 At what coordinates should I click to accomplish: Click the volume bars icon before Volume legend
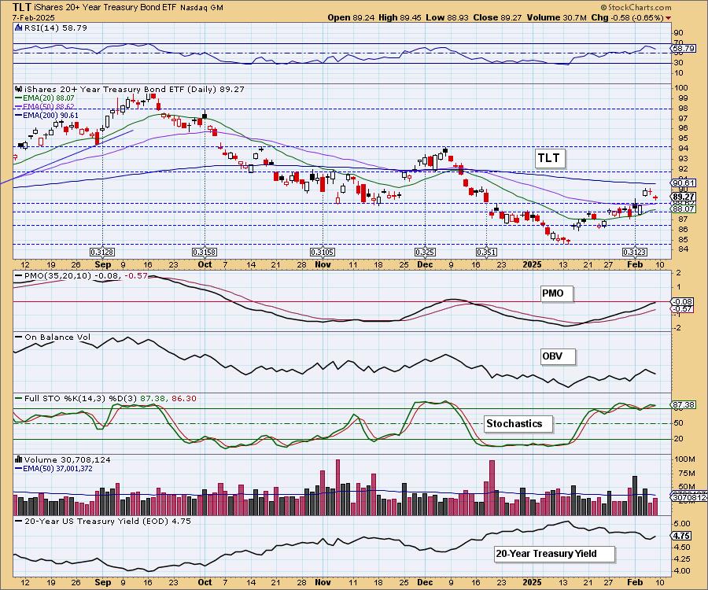19,459
